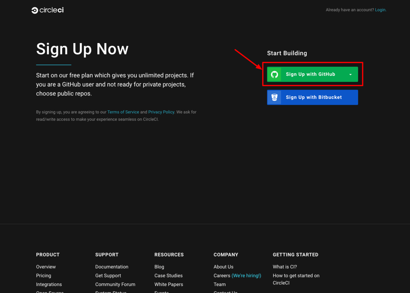410x293 pixels.
Task: Click the Bitbucket bucket icon
Action: point(274,97)
